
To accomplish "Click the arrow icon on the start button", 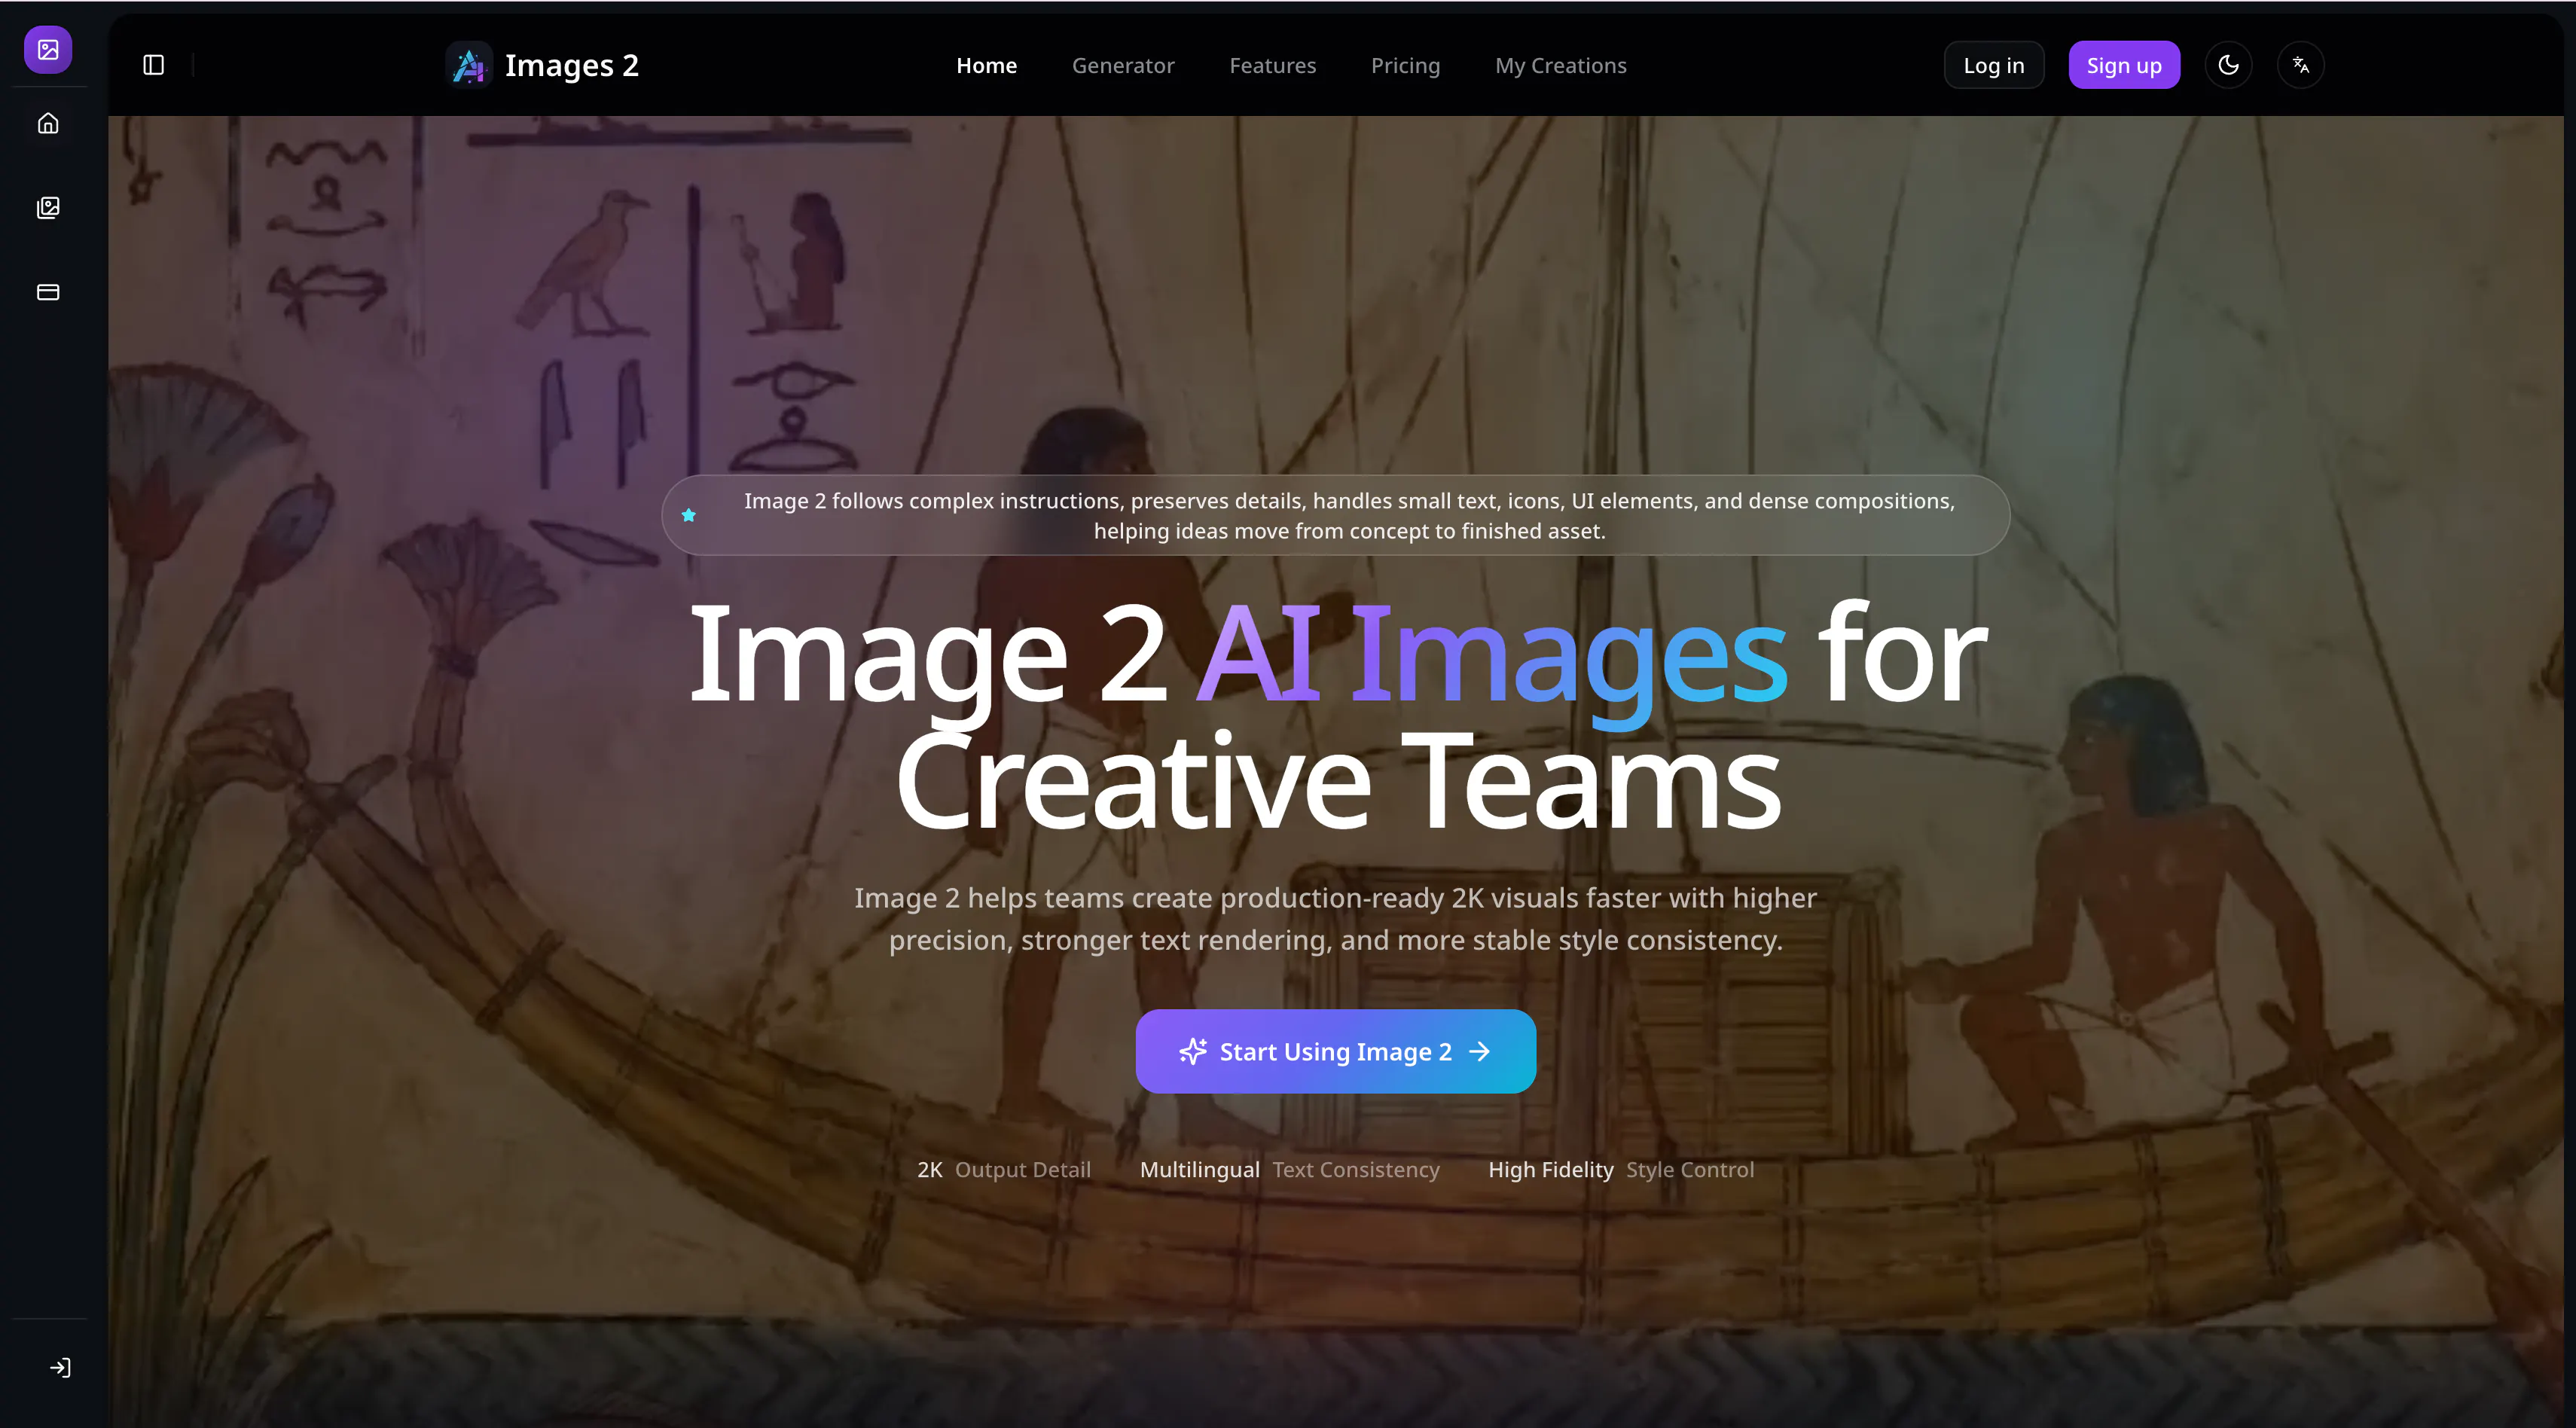I will pos(1479,1051).
